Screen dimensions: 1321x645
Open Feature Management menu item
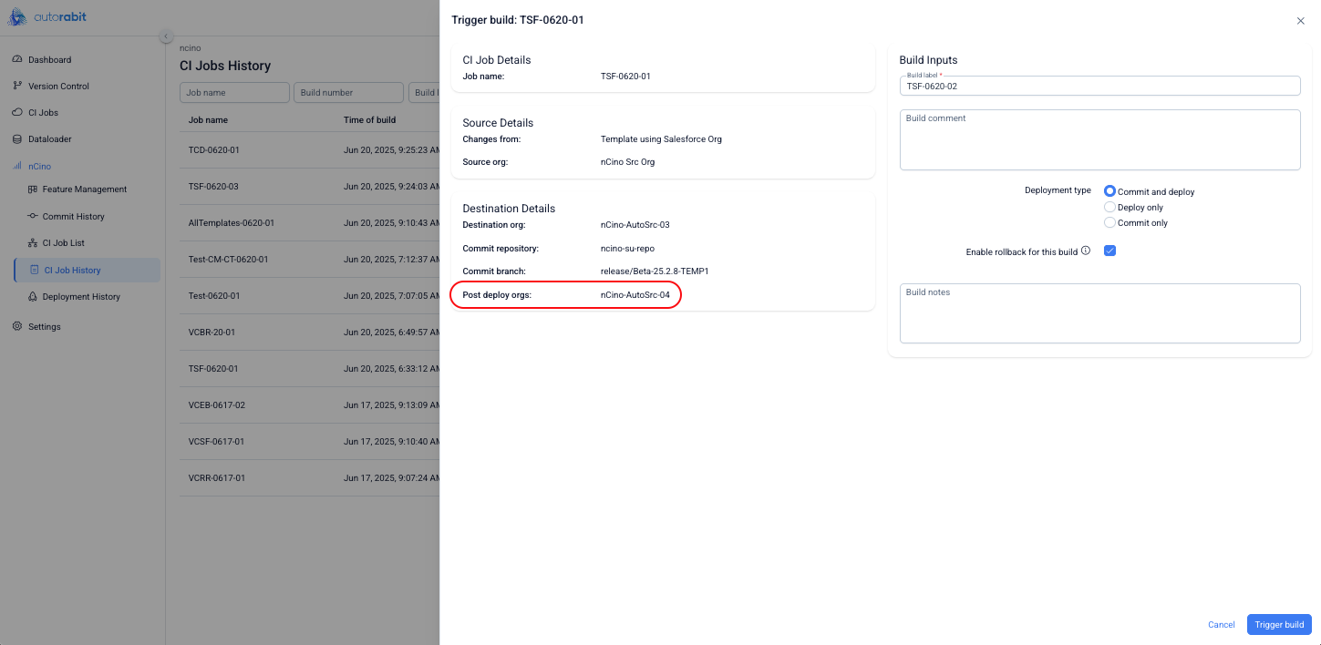[x=84, y=189]
